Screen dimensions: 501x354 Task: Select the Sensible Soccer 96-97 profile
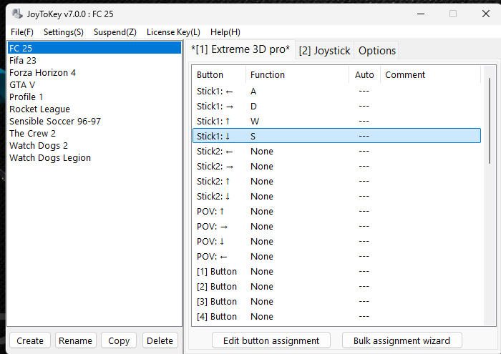[94, 121]
